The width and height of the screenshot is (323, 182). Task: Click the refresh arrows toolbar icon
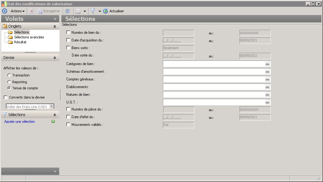[x=67, y=11]
